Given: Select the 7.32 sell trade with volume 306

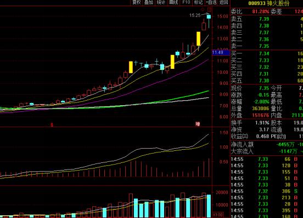Looking at the screenshot, I should point(267,191).
